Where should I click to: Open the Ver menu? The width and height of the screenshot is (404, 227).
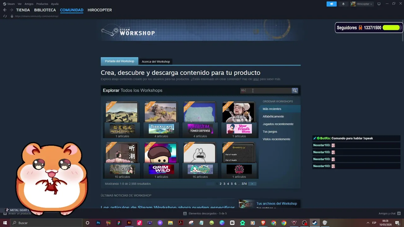[20, 4]
